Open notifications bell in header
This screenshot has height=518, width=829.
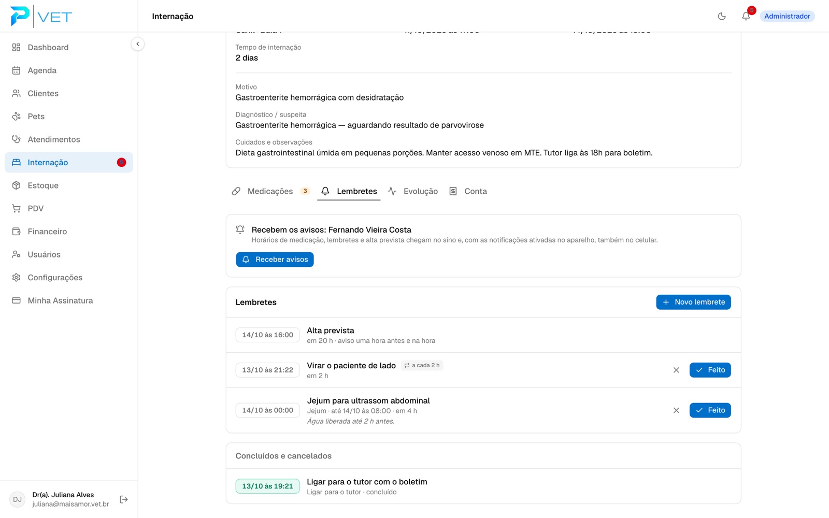click(x=746, y=16)
